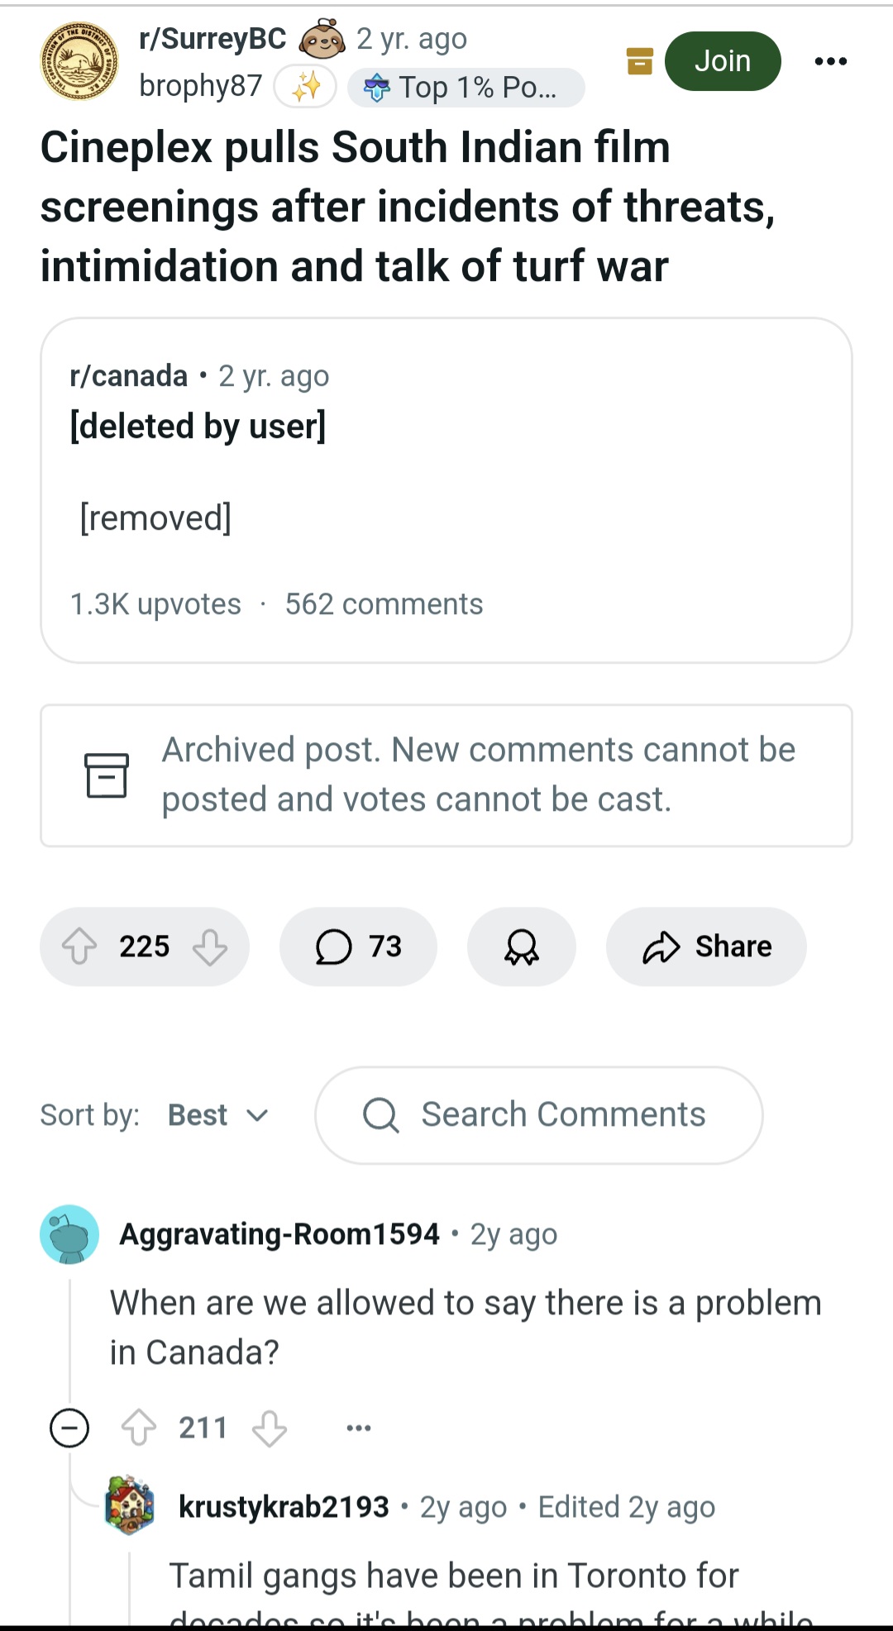Viewport: 893px width, 1631px height.
Task: Open the comment's three-dot options menu
Action: point(358,1428)
